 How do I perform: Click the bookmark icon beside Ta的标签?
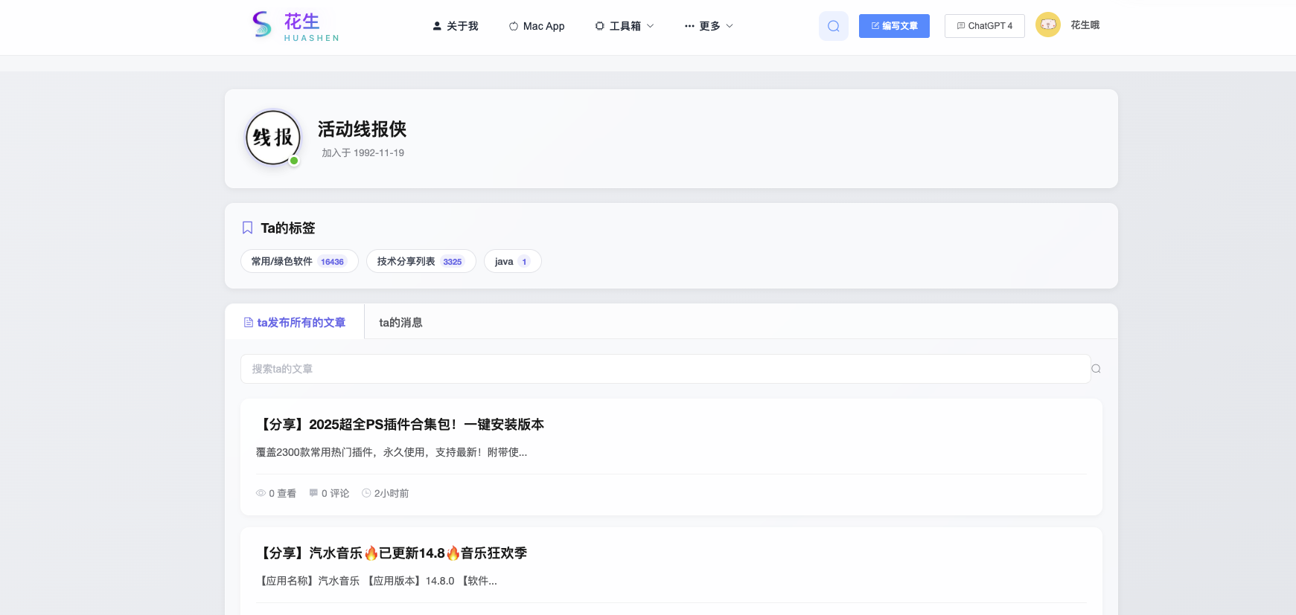[x=248, y=228]
